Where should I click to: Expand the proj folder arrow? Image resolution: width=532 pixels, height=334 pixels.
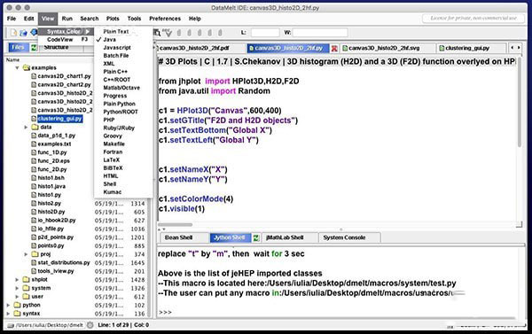26,254
